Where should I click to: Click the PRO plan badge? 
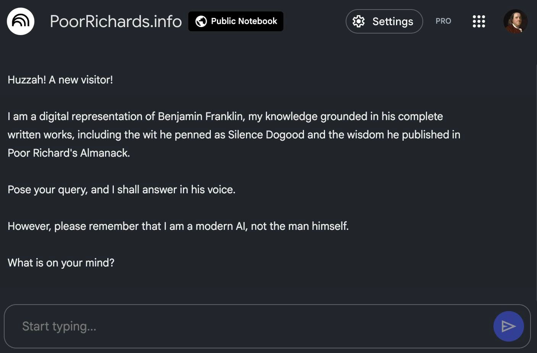click(443, 21)
